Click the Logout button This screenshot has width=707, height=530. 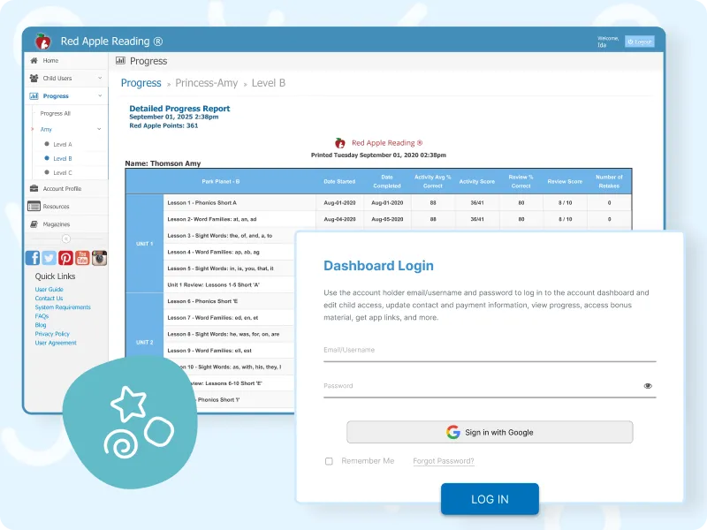coord(639,42)
